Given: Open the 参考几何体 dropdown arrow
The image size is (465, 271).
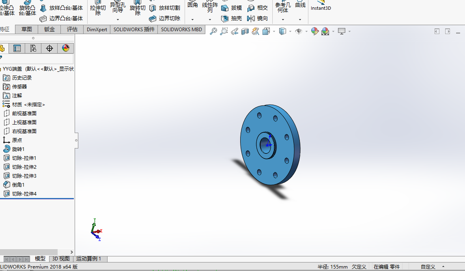Looking at the screenshot, I should (283, 19).
